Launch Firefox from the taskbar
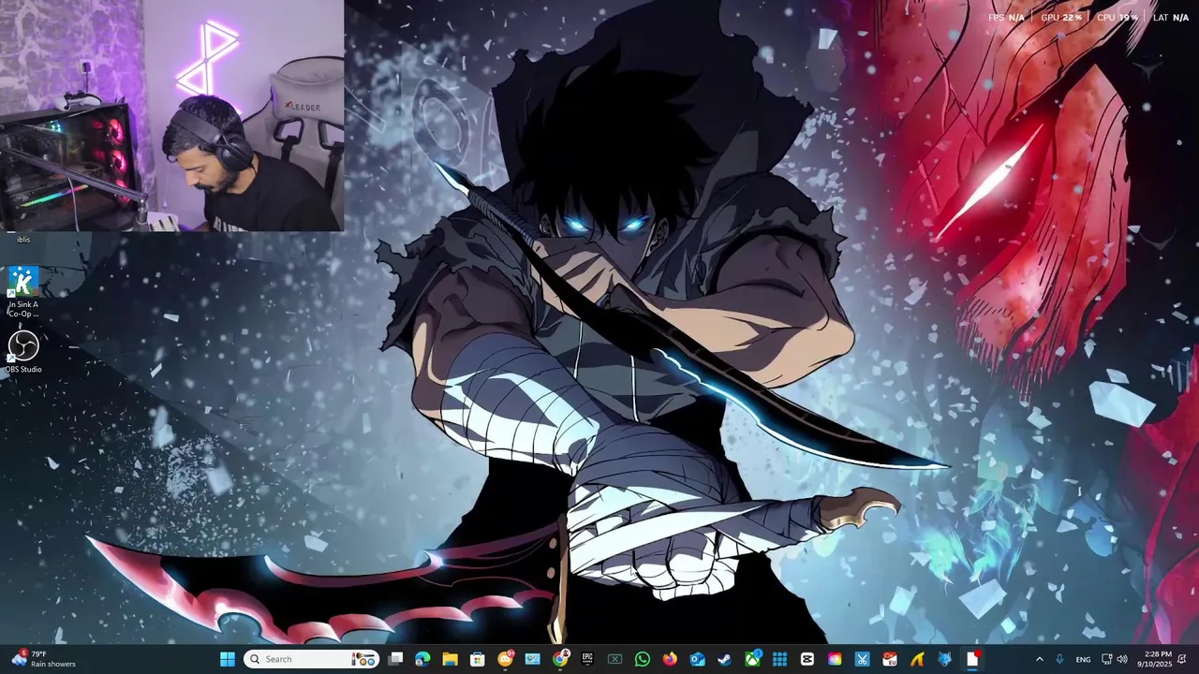 (670, 659)
